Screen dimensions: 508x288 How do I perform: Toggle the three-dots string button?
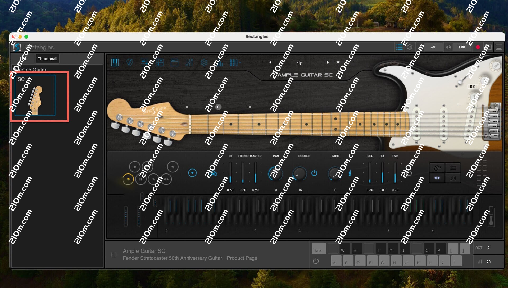pos(453,168)
